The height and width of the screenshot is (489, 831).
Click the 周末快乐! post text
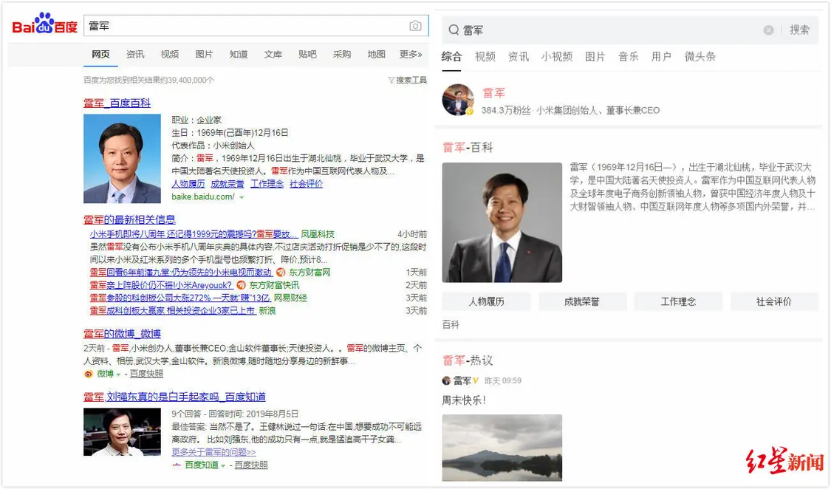click(464, 400)
